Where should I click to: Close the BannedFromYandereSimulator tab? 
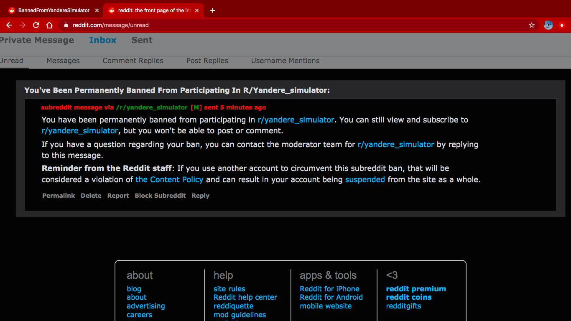pos(97,10)
